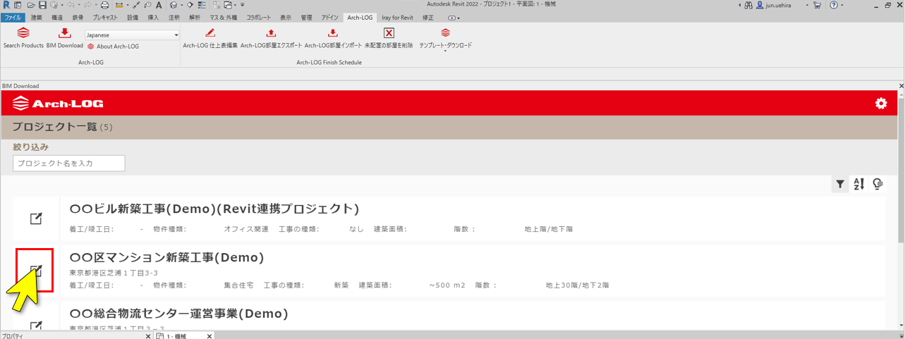Viewport: 905px width, 339px height.
Task: Open the Help question mark icon
Action: (x=834, y=5)
